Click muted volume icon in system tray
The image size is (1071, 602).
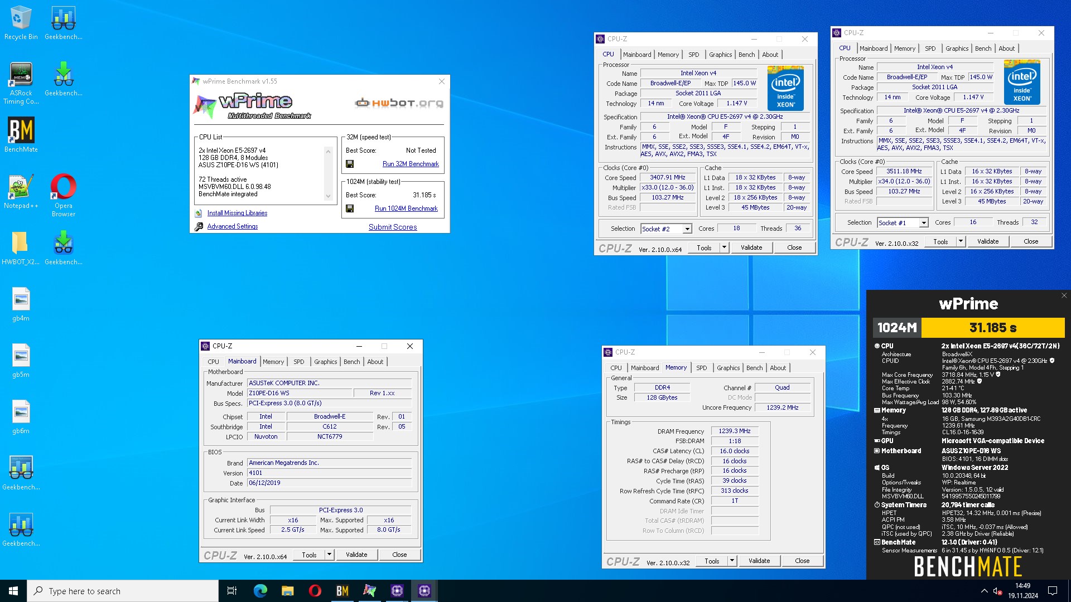pos(998,591)
